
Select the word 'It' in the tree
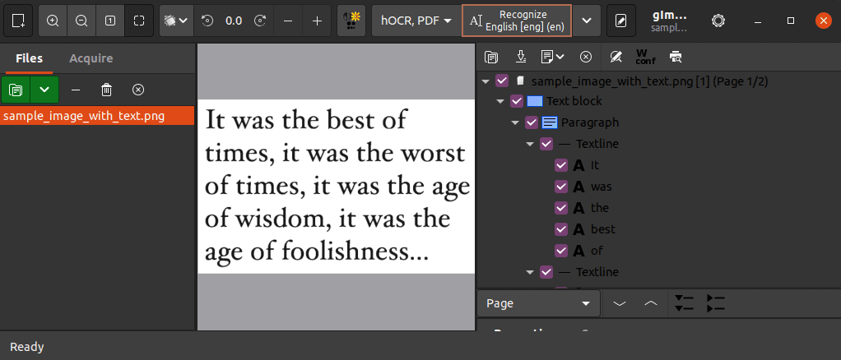click(x=594, y=165)
